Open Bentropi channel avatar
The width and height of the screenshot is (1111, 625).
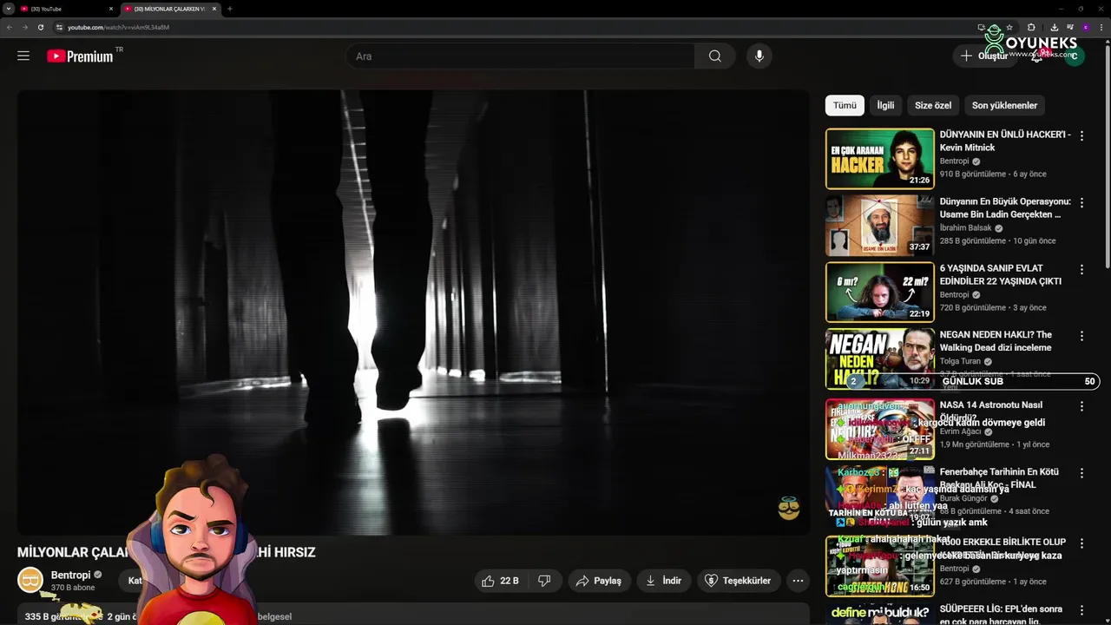click(30, 580)
